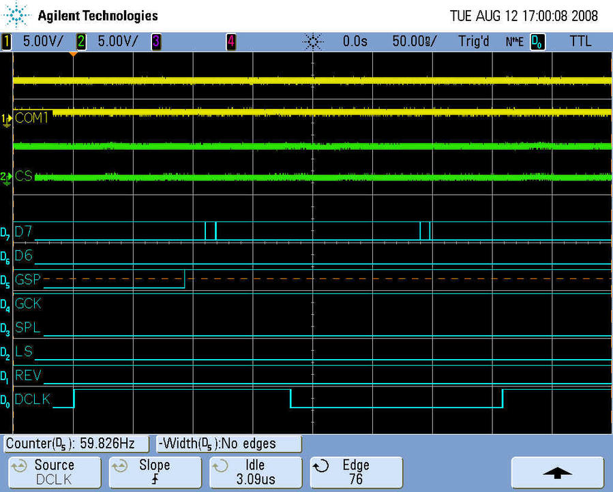The height and width of the screenshot is (492, 613).
Task: Click the -Width(D5) No edges measurement
Action: [228, 444]
